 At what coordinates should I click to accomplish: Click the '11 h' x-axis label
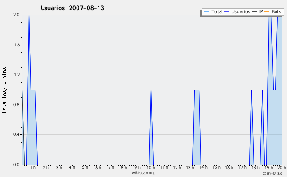point(164,167)
